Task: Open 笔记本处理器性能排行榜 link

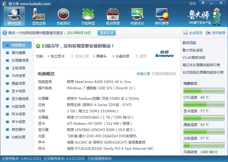Action: click(x=201, y=65)
